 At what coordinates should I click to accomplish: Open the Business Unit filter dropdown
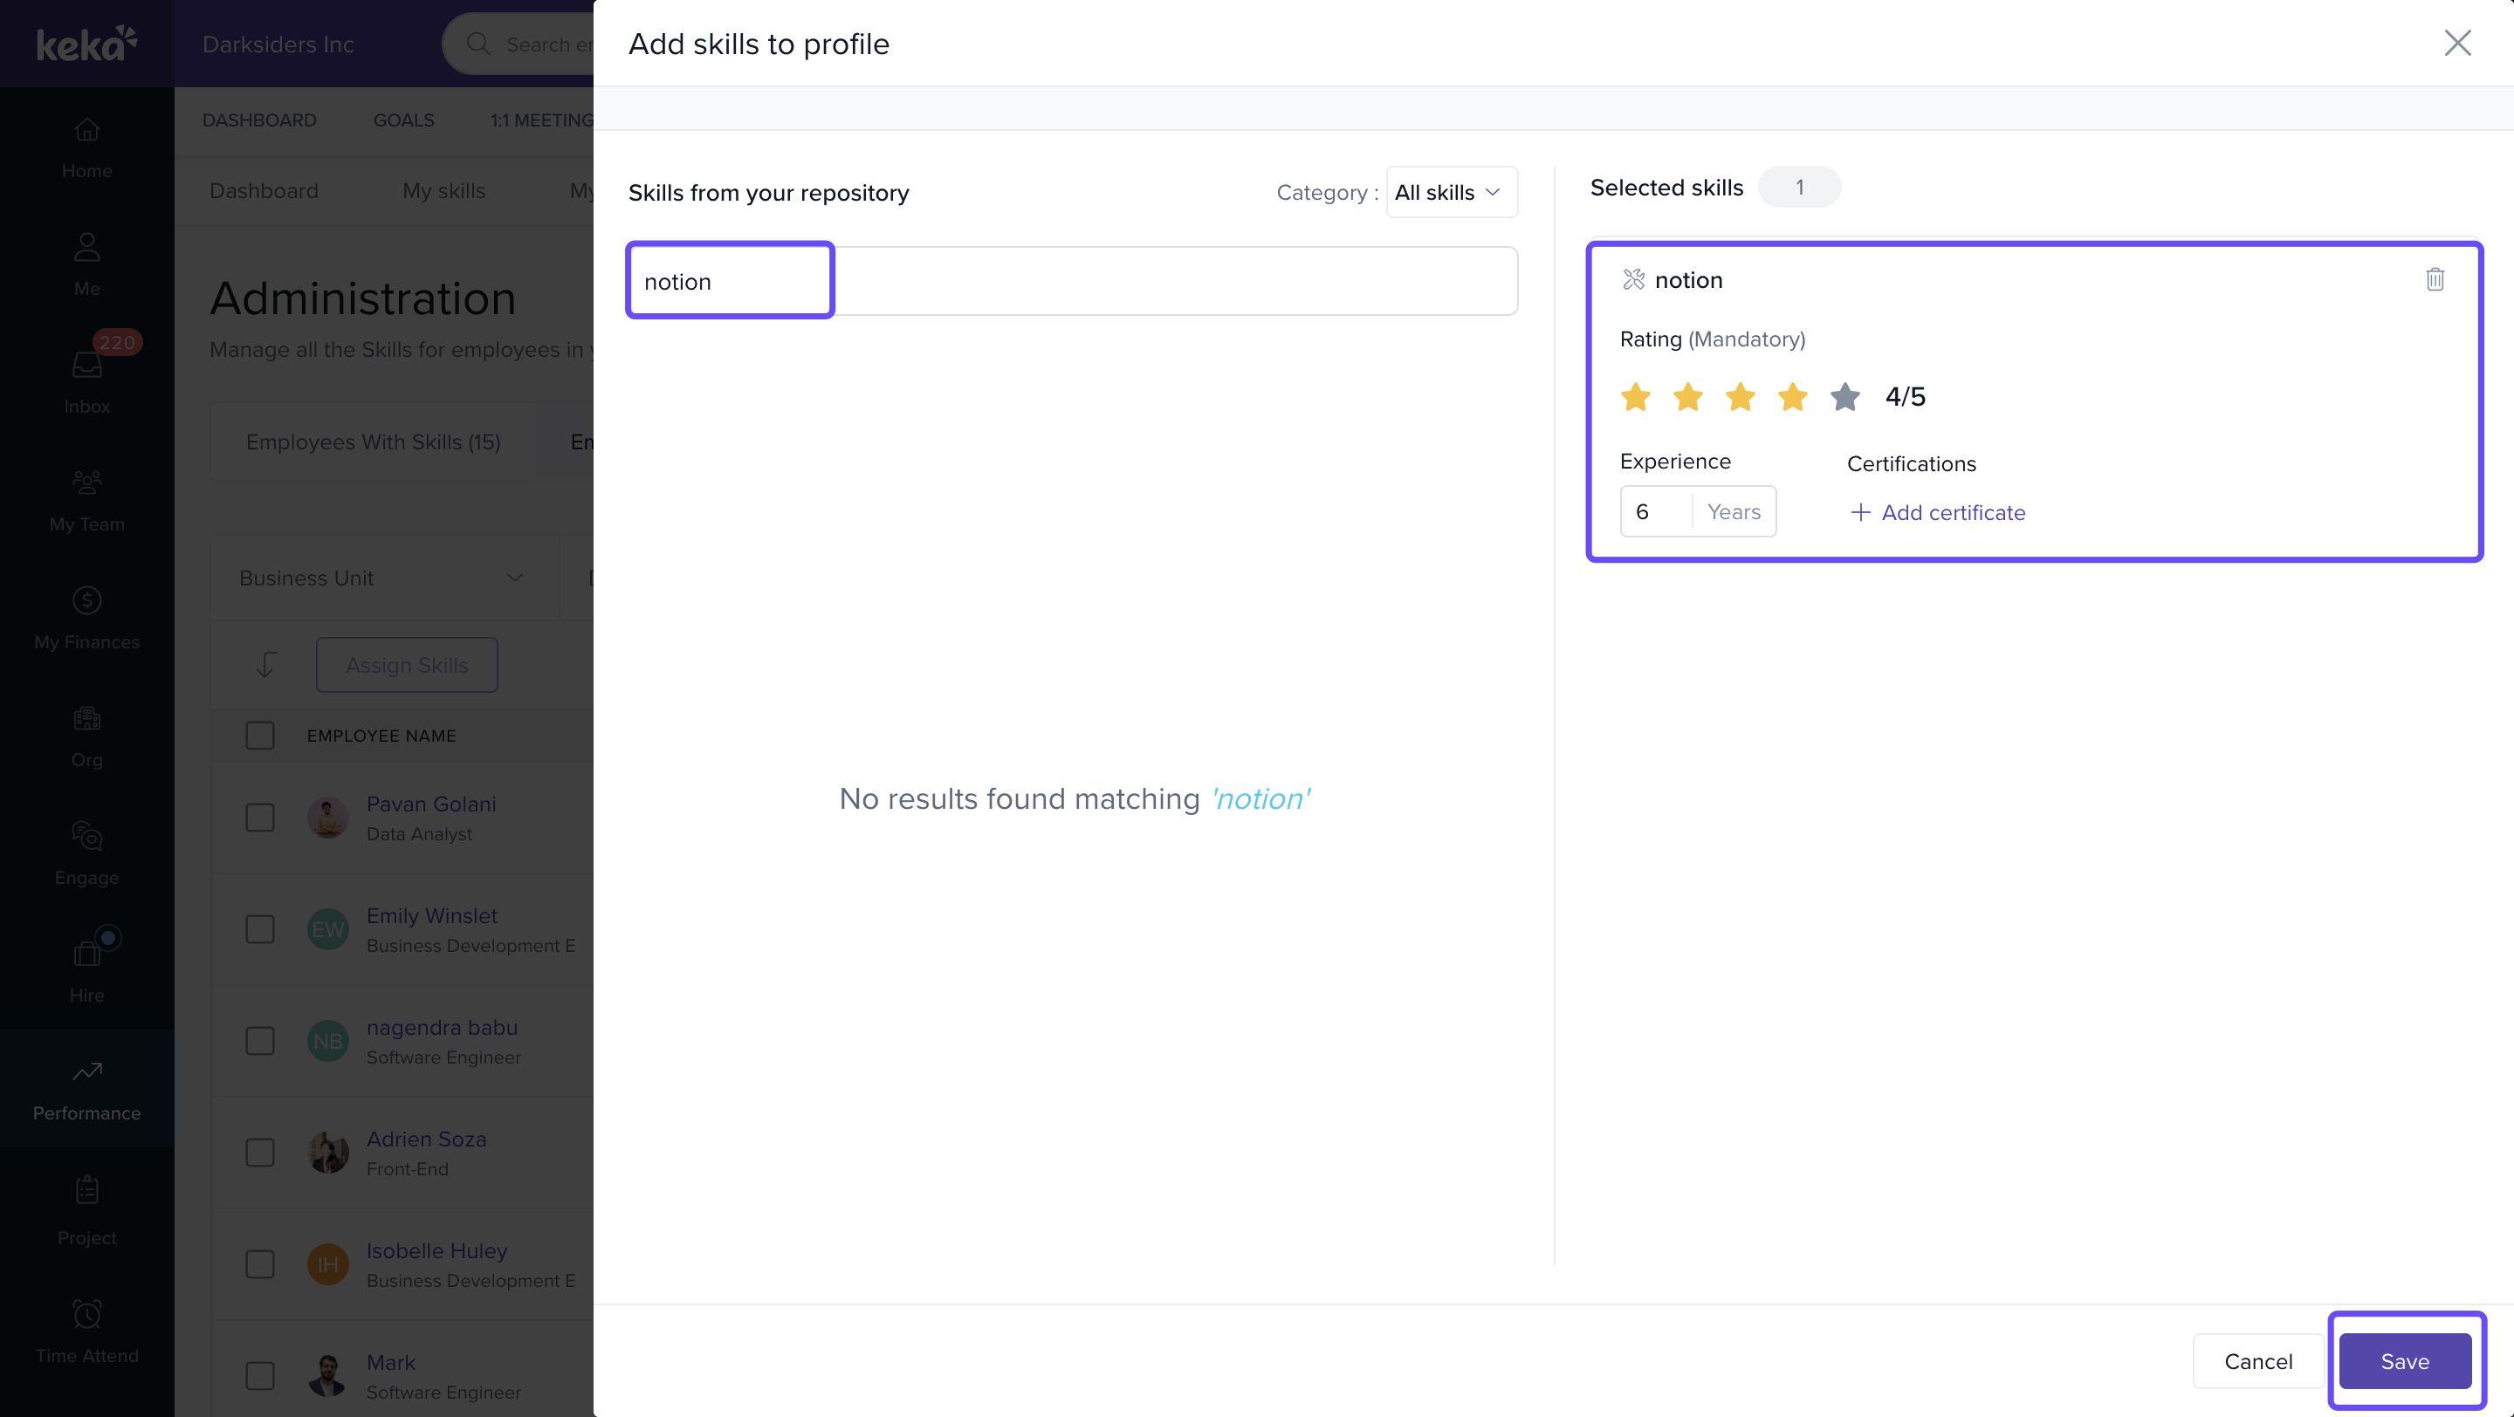point(381,578)
